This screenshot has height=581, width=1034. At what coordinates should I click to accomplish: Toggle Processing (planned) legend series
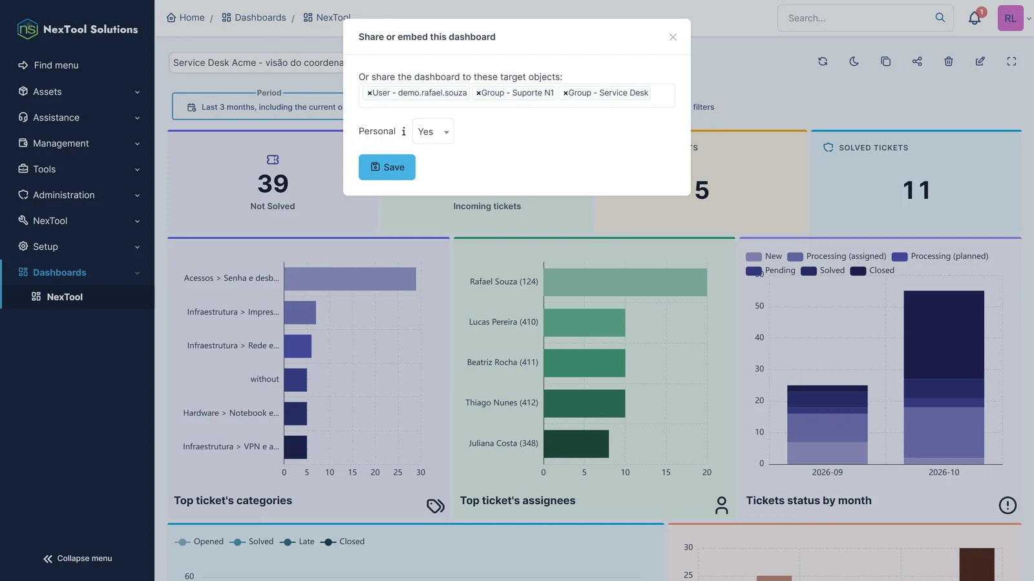940,256
